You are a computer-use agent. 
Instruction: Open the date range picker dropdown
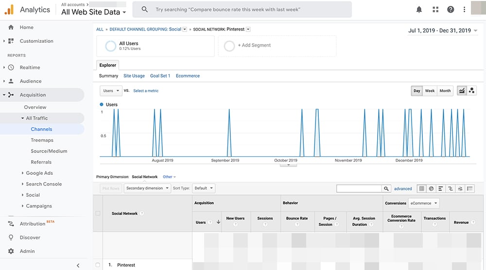443,30
